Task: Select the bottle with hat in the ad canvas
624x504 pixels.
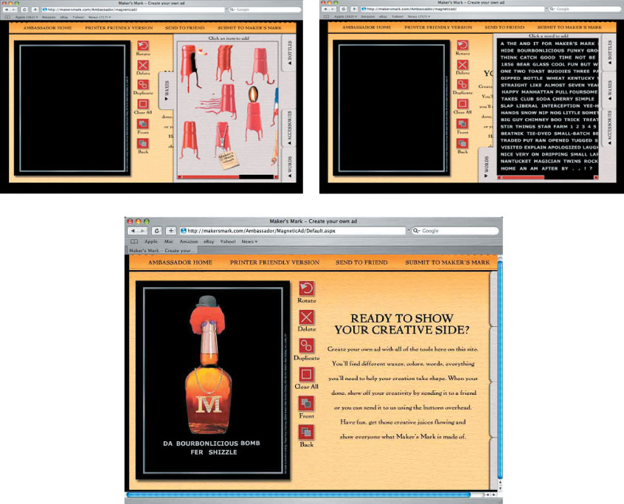Action: pyautogui.click(x=209, y=365)
